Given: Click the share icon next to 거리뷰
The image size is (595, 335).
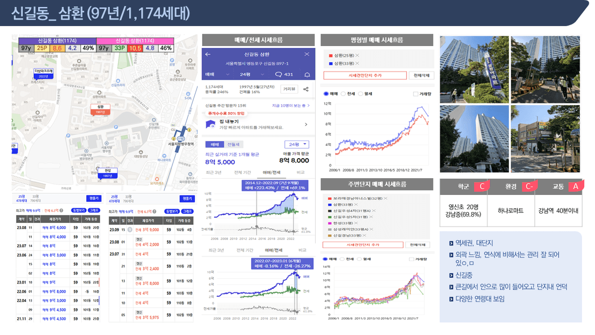Looking at the screenshot, I should (306, 89).
